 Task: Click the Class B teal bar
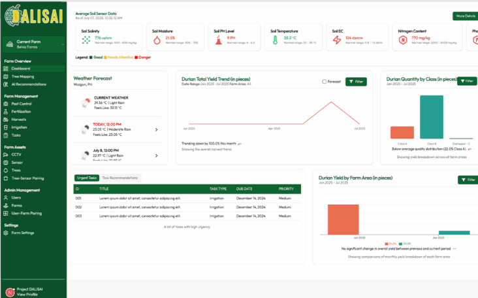pyautogui.click(x=432, y=117)
